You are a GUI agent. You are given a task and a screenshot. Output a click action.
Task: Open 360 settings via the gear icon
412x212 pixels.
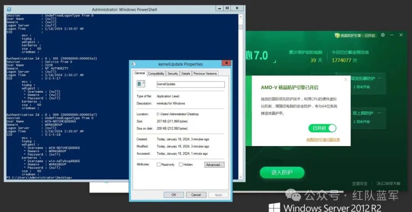pyautogui.click(x=383, y=35)
